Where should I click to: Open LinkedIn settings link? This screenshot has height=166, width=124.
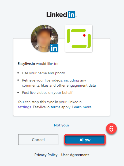(x=24, y=107)
